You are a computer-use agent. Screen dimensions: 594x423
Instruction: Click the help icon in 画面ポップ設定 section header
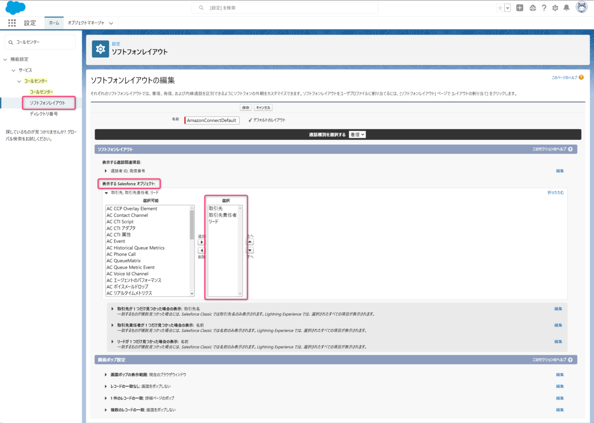tap(570, 360)
